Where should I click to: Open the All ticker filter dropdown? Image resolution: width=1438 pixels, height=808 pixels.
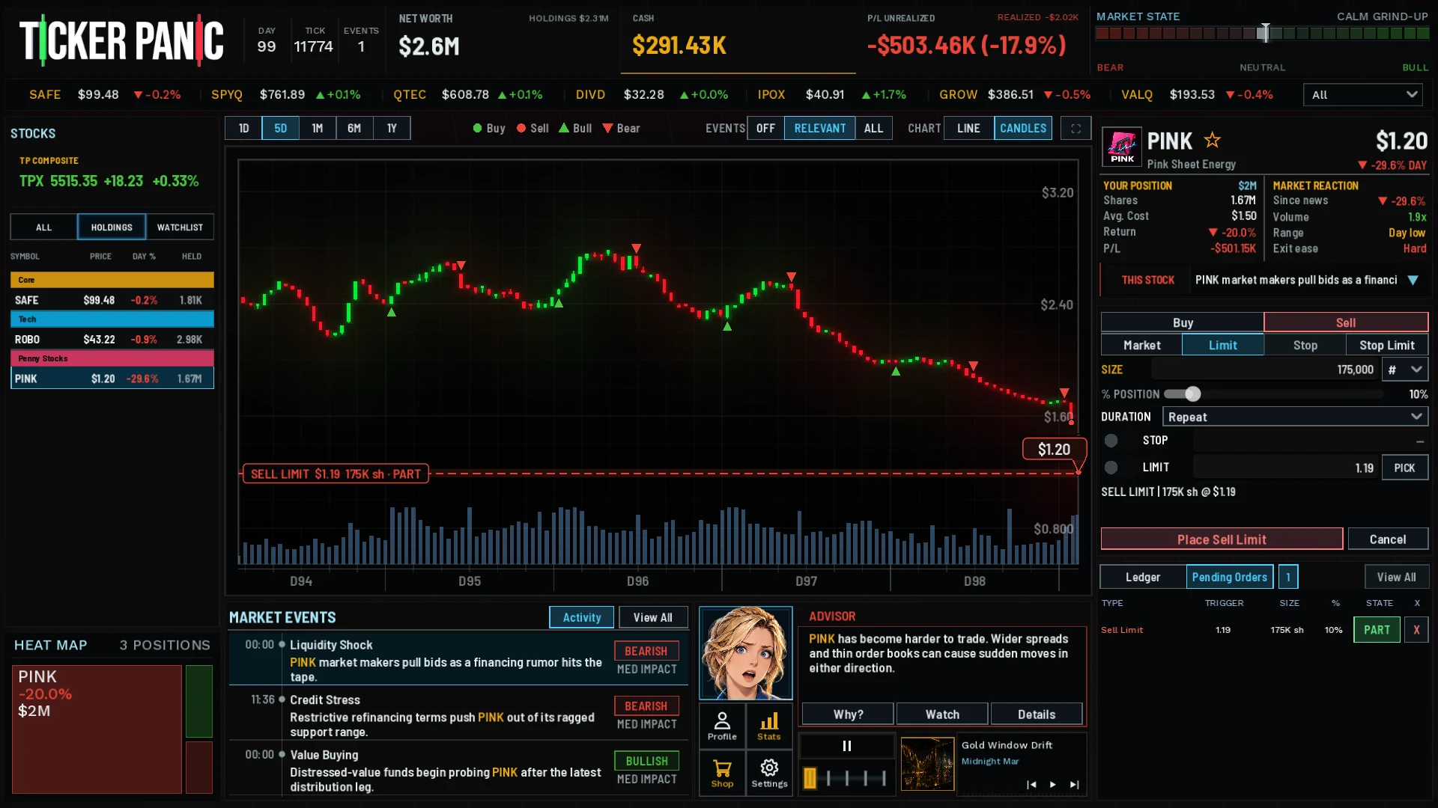click(x=1363, y=95)
